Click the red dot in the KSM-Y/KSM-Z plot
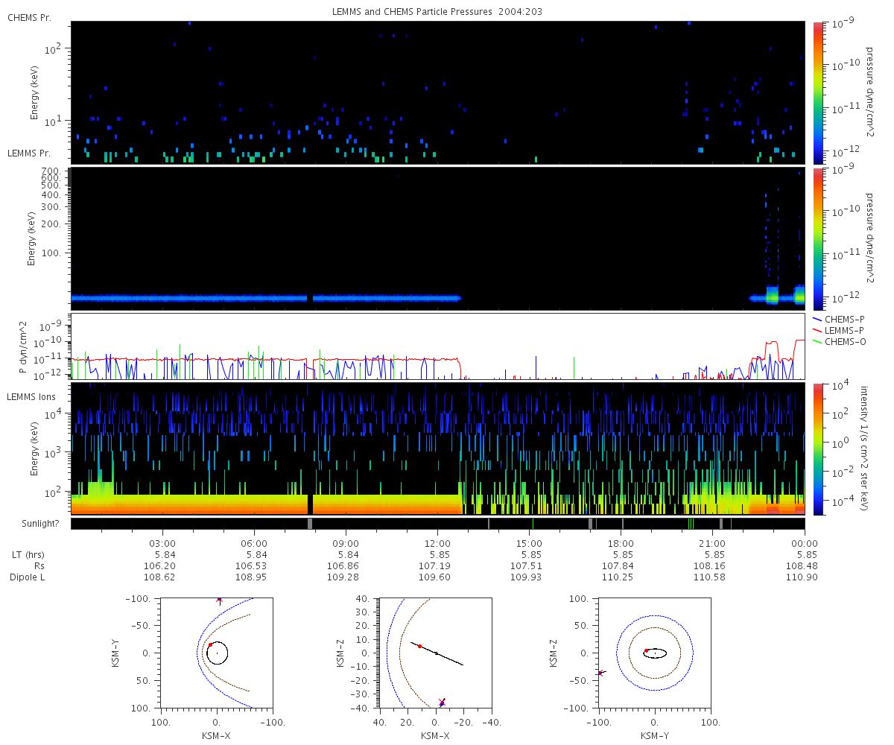This screenshot has width=894, height=745. pos(646,650)
